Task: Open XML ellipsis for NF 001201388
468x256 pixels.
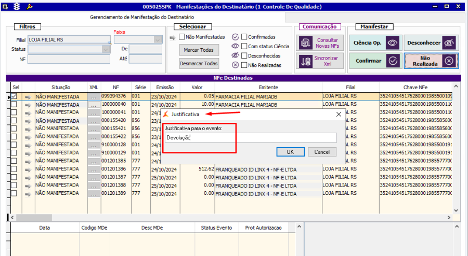Action: [94, 186]
